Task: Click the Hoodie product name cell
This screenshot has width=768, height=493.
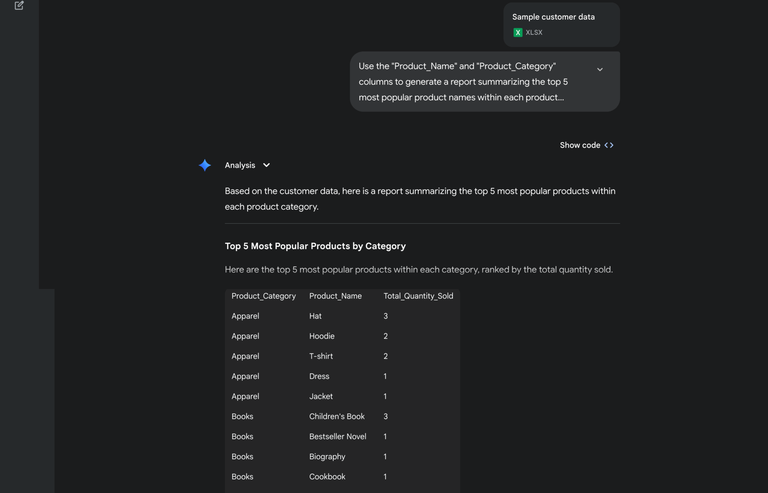Action: 322,336
